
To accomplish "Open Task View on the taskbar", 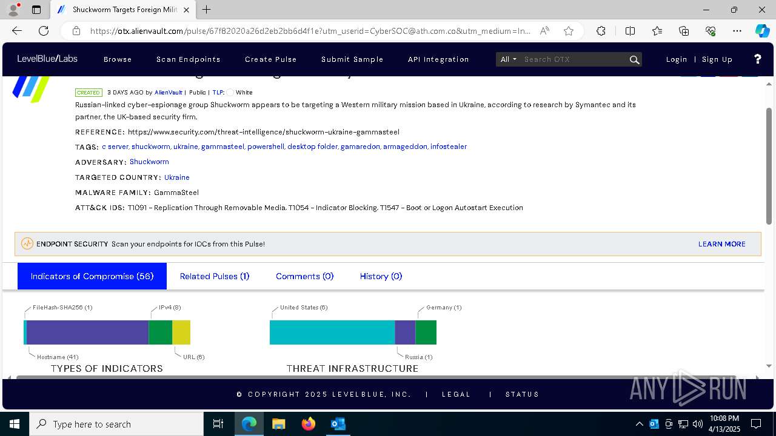I will [x=218, y=424].
